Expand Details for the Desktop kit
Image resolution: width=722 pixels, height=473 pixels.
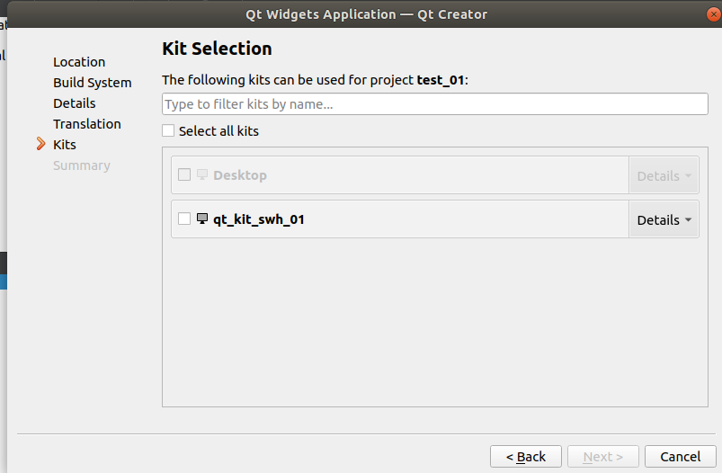(x=664, y=175)
